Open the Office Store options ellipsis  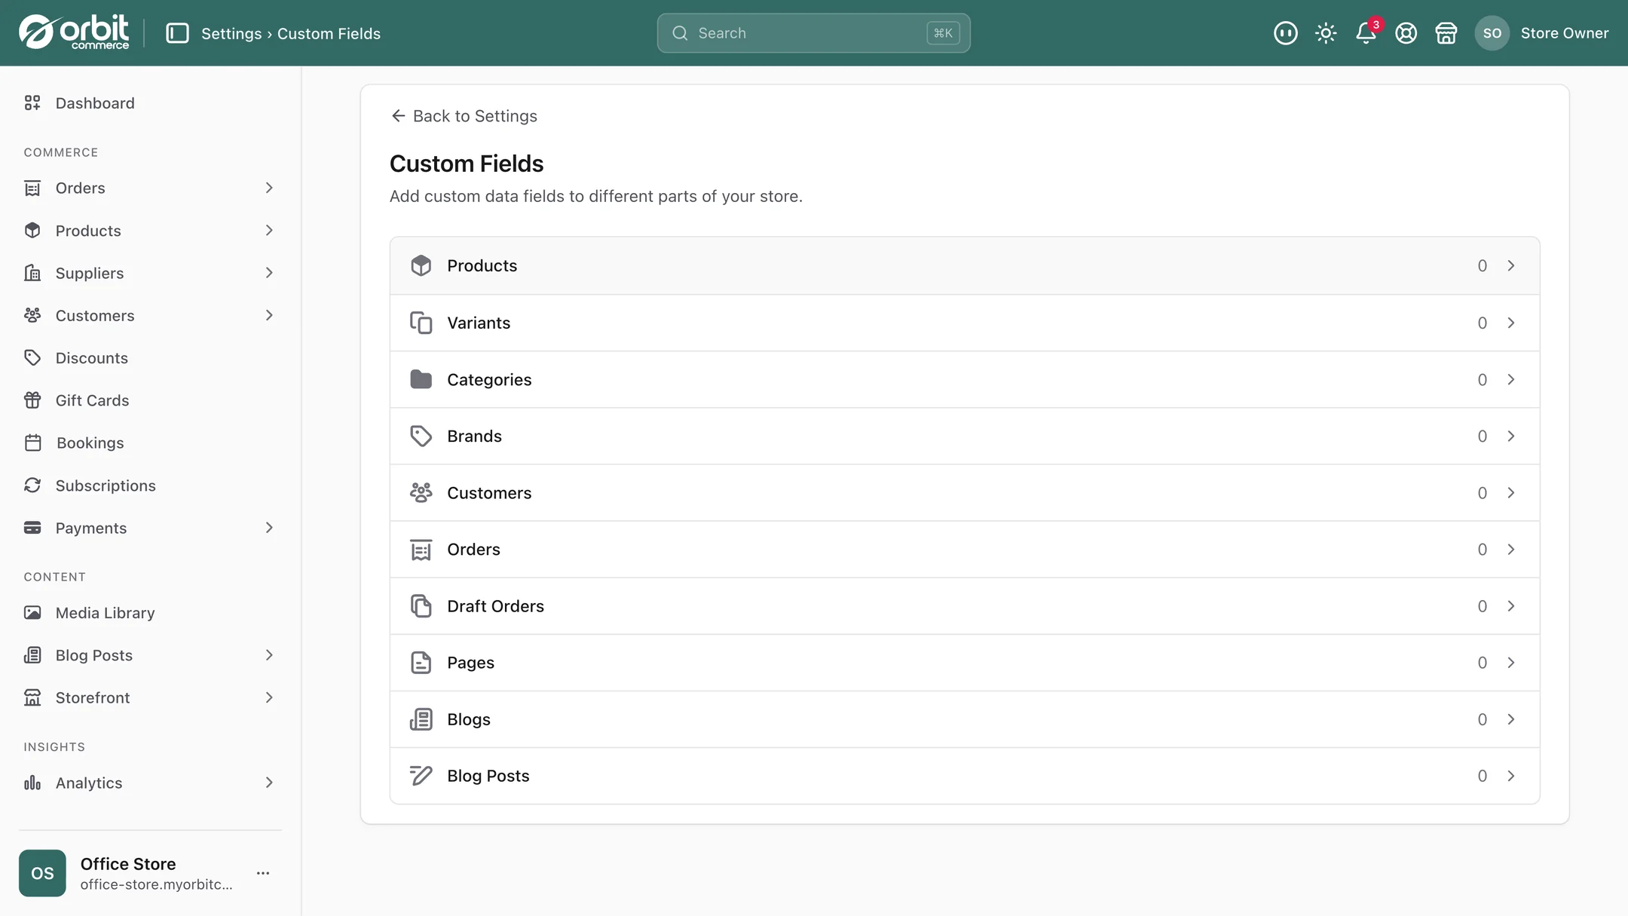(x=263, y=873)
